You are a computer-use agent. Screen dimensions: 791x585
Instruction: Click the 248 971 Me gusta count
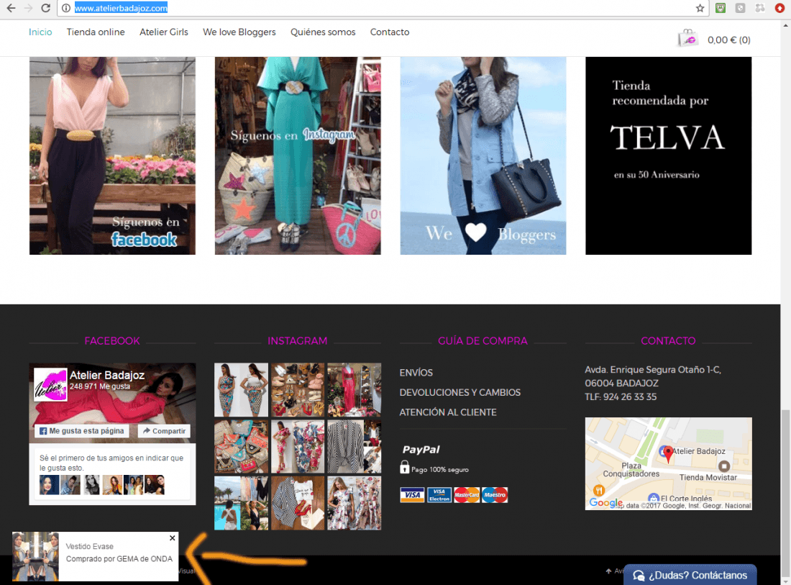[100, 386]
